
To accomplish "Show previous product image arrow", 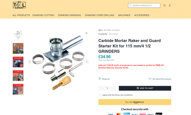I will click(x=30, y=62).
